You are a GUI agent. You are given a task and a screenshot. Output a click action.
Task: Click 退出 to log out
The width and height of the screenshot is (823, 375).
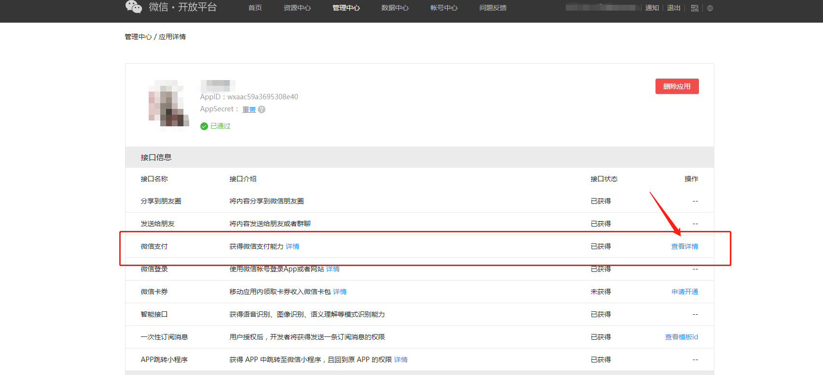click(673, 8)
